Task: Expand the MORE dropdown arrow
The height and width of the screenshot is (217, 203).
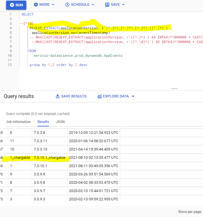Action: point(53,5)
